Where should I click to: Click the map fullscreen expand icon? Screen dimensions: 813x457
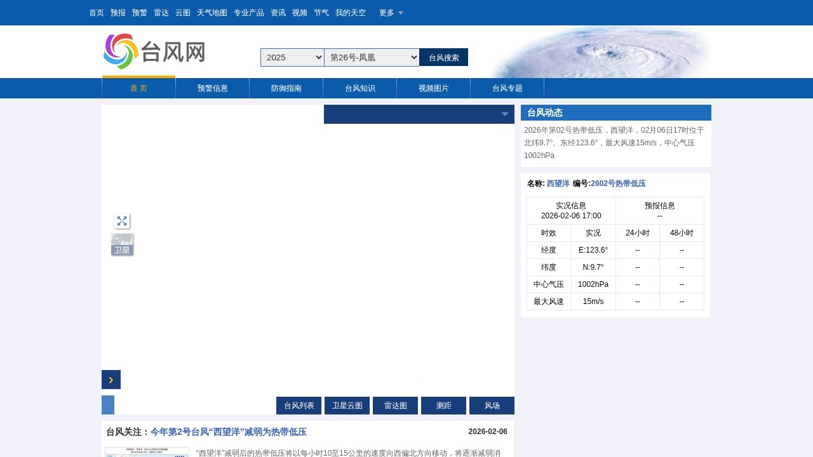(x=122, y=221)
